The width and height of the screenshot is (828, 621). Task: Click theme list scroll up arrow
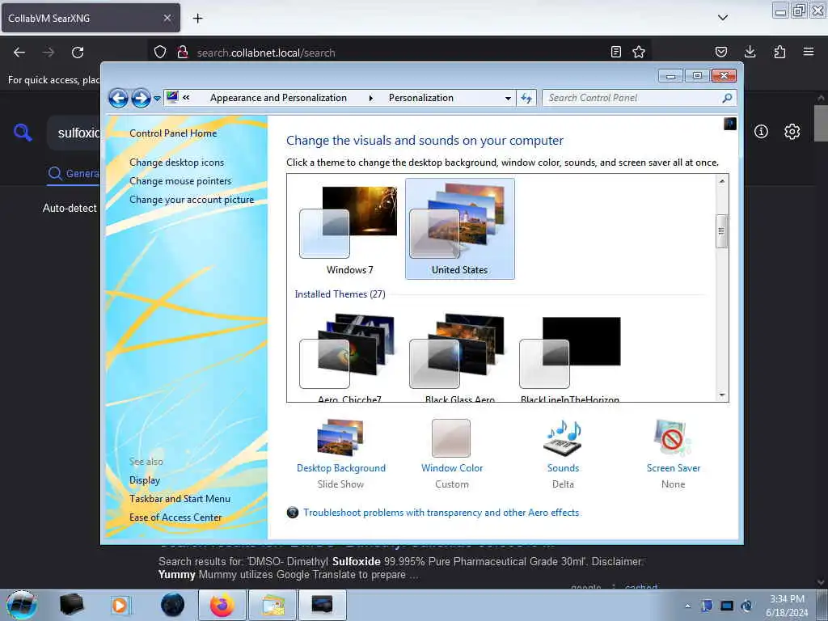coord(722,181)
